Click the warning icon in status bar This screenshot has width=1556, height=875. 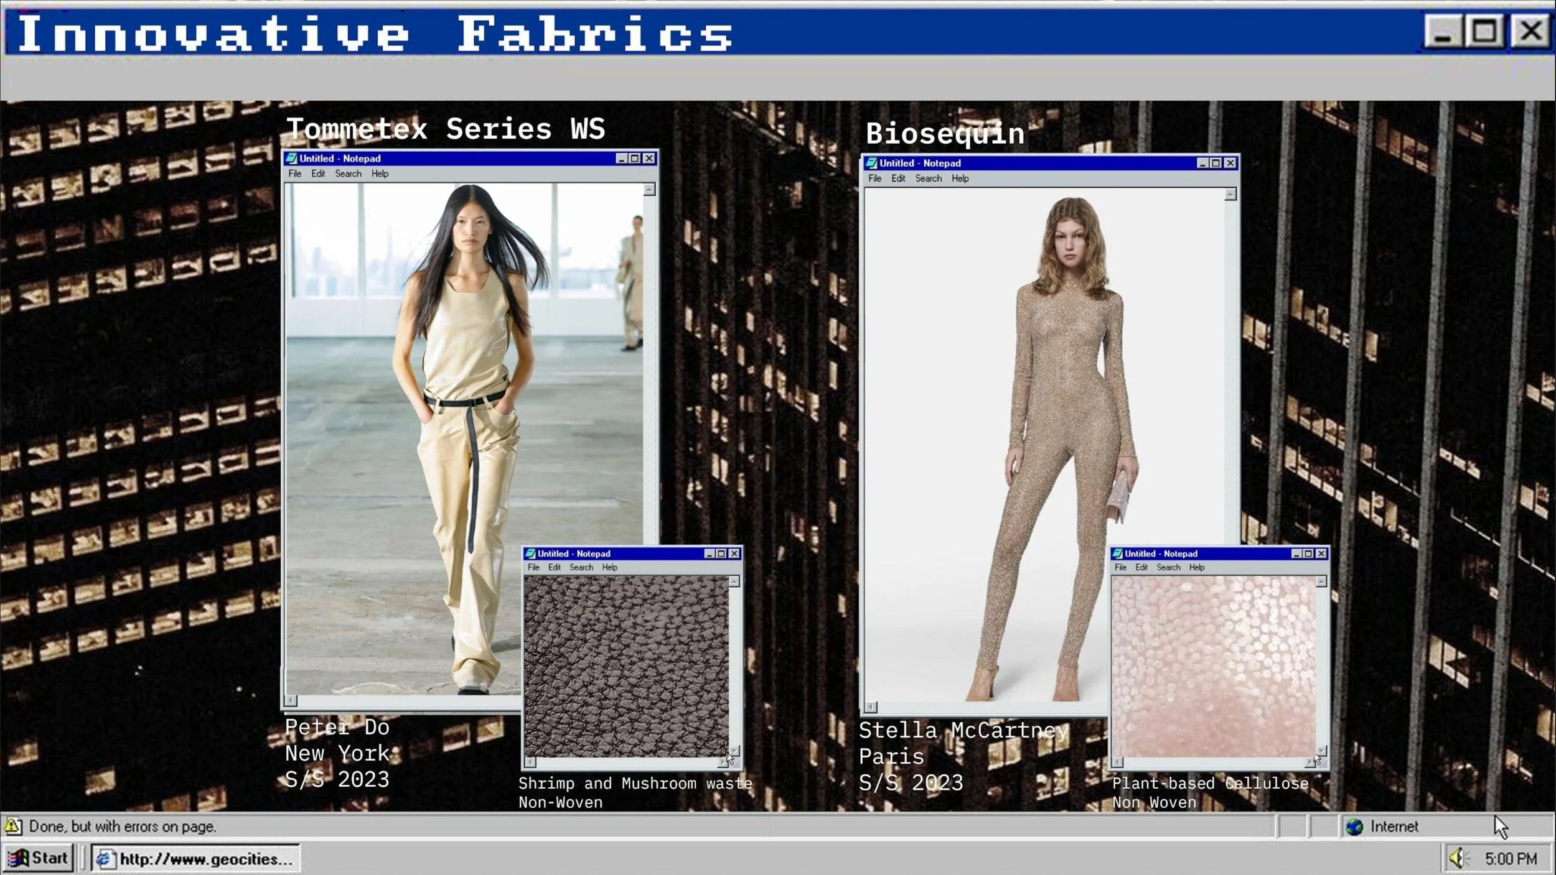click(x=13, y=826)
